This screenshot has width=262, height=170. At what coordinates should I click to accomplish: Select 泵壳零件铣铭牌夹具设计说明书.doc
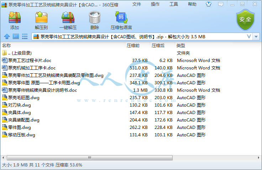pyautogui.click(x=42, y=90)
